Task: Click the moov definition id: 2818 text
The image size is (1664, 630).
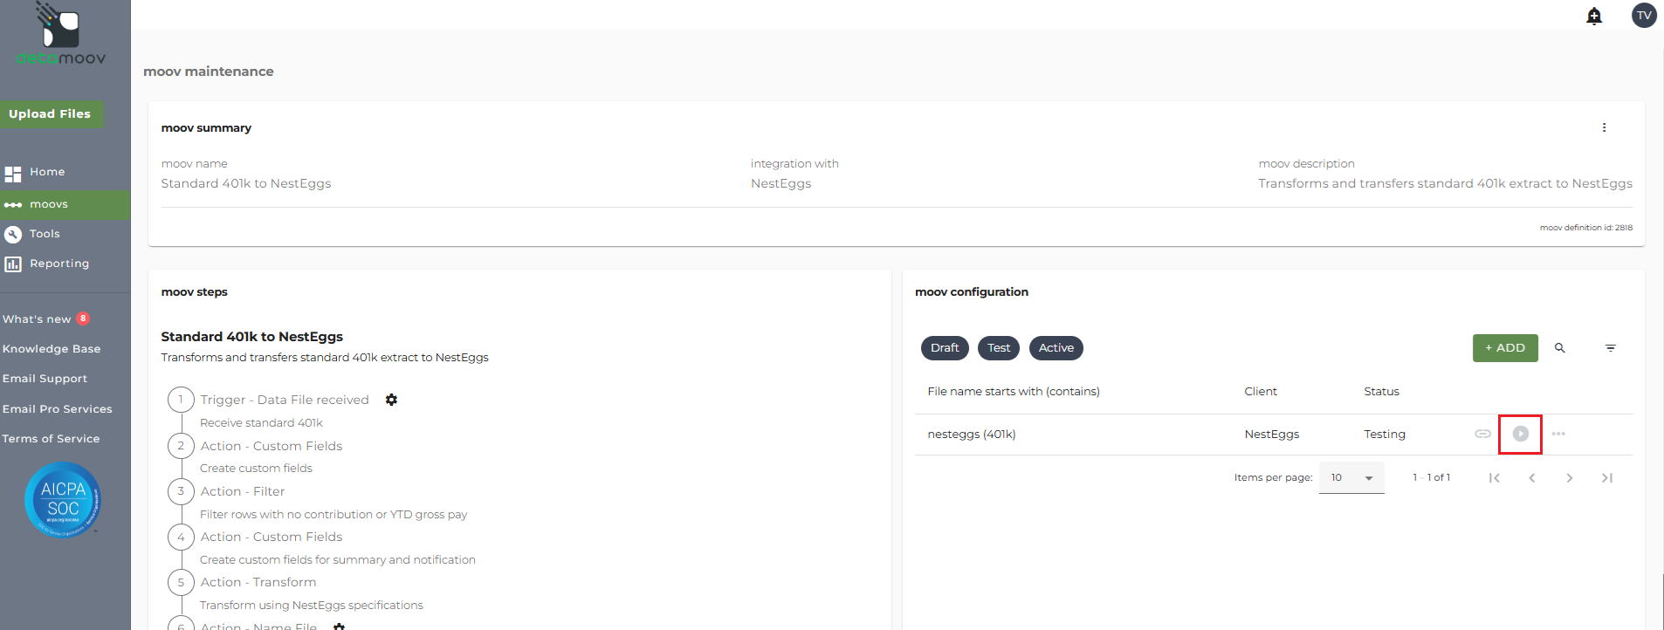Action: (1586, 228)
